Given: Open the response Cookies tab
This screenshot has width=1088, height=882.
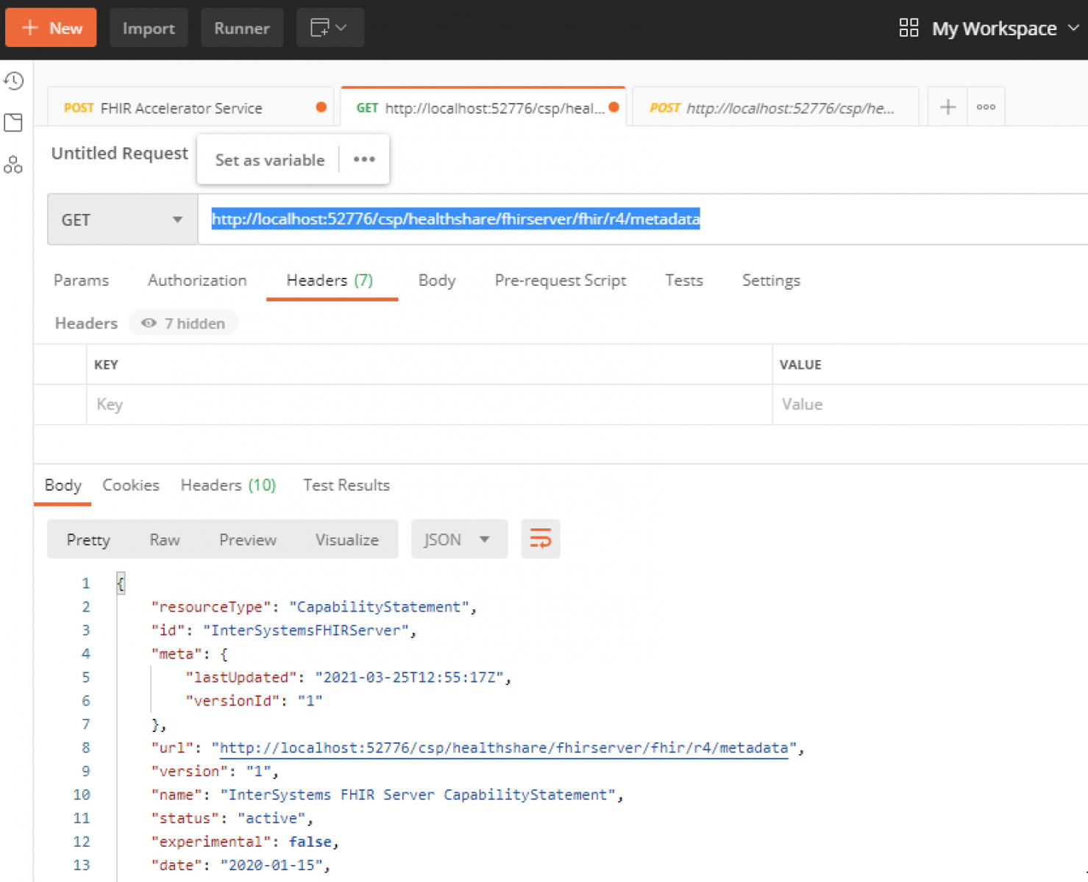Looking at the screenshot, I should click(131, 485).
